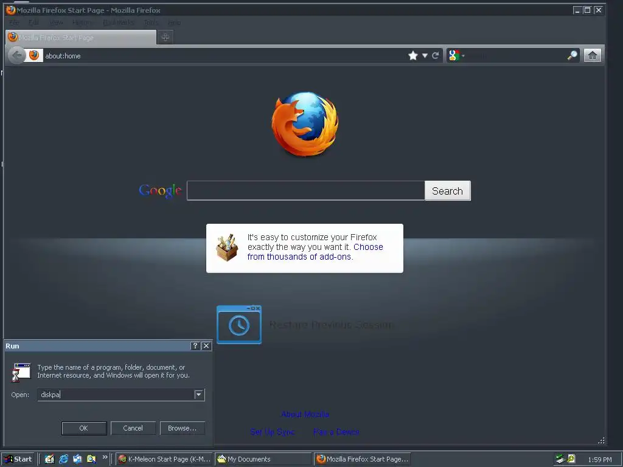This screenshot has width=623, height=467.
Task: Click the Run dialog program icon
Action: coord(21,372)
